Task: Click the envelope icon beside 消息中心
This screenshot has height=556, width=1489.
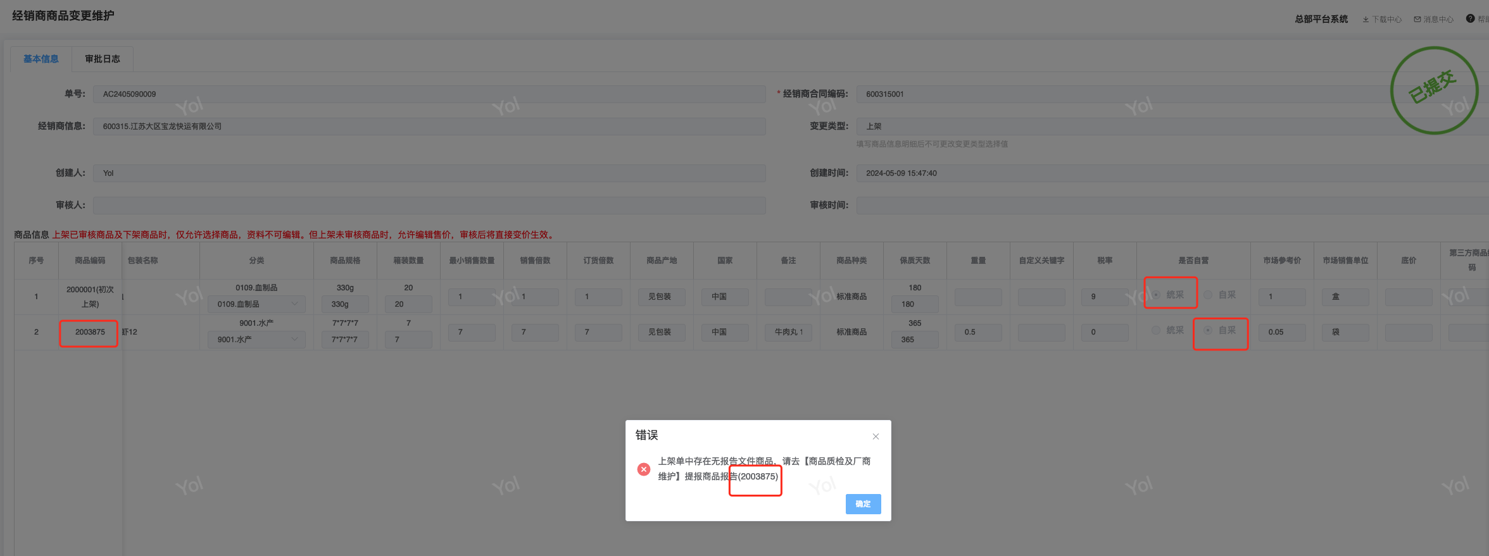Action: (x=1417, y=20)
